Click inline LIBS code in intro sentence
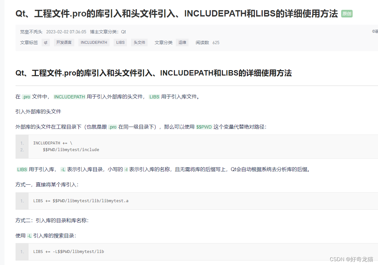This screenshot has width=378, height=265. click(154, 97)
